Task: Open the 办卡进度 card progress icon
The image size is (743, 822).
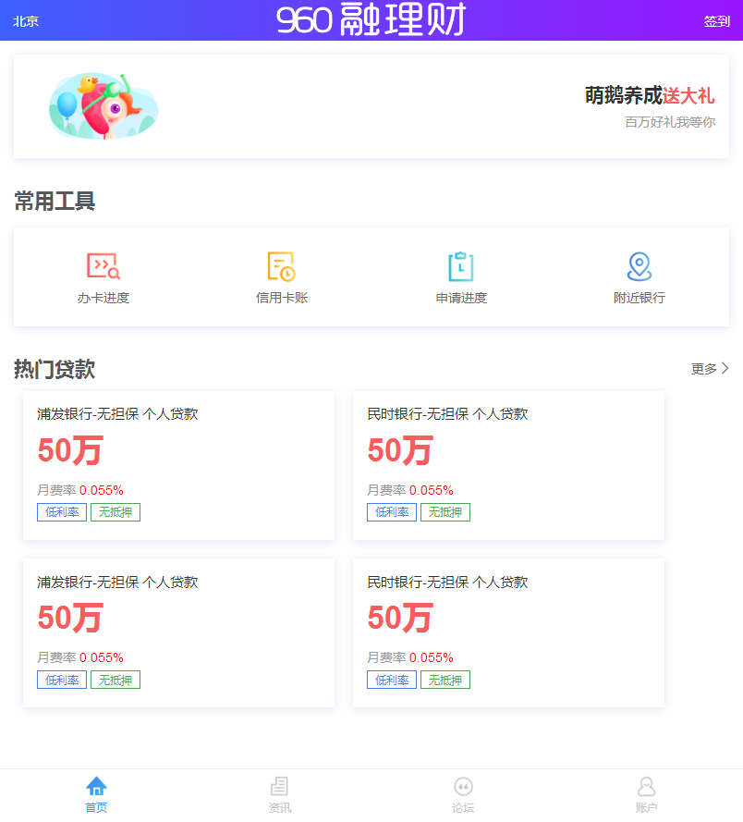Action: point(104,267)
